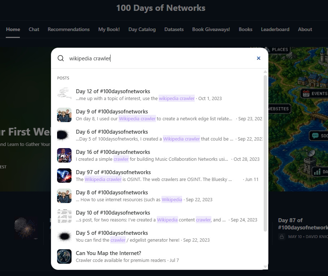Open the Chat tab

point(34,29)
